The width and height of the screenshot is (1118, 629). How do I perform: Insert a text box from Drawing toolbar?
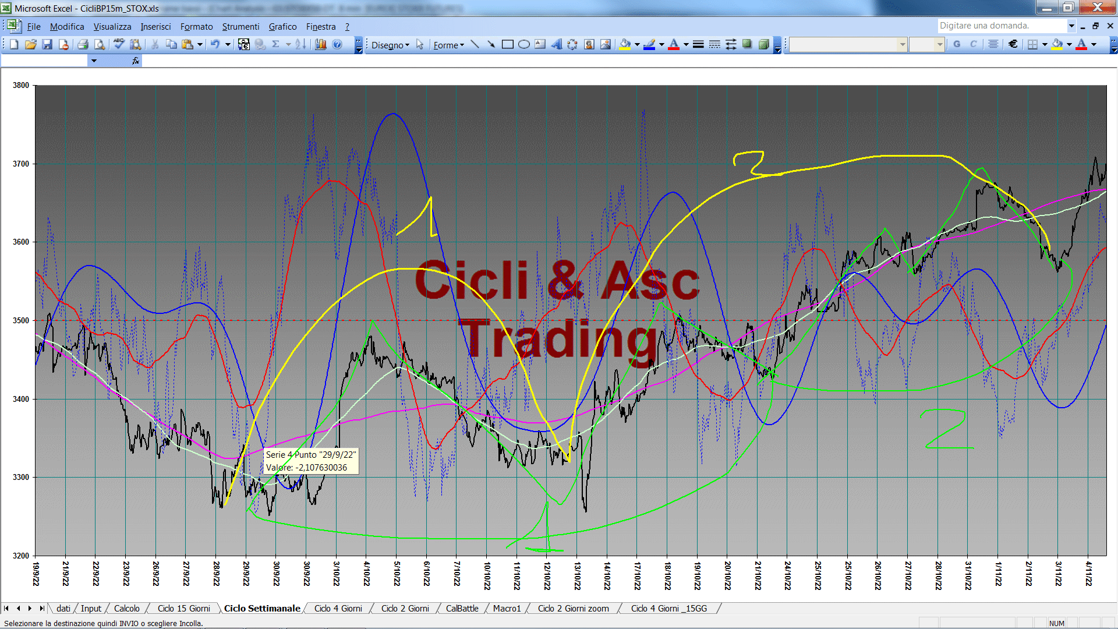pos(540,44)
